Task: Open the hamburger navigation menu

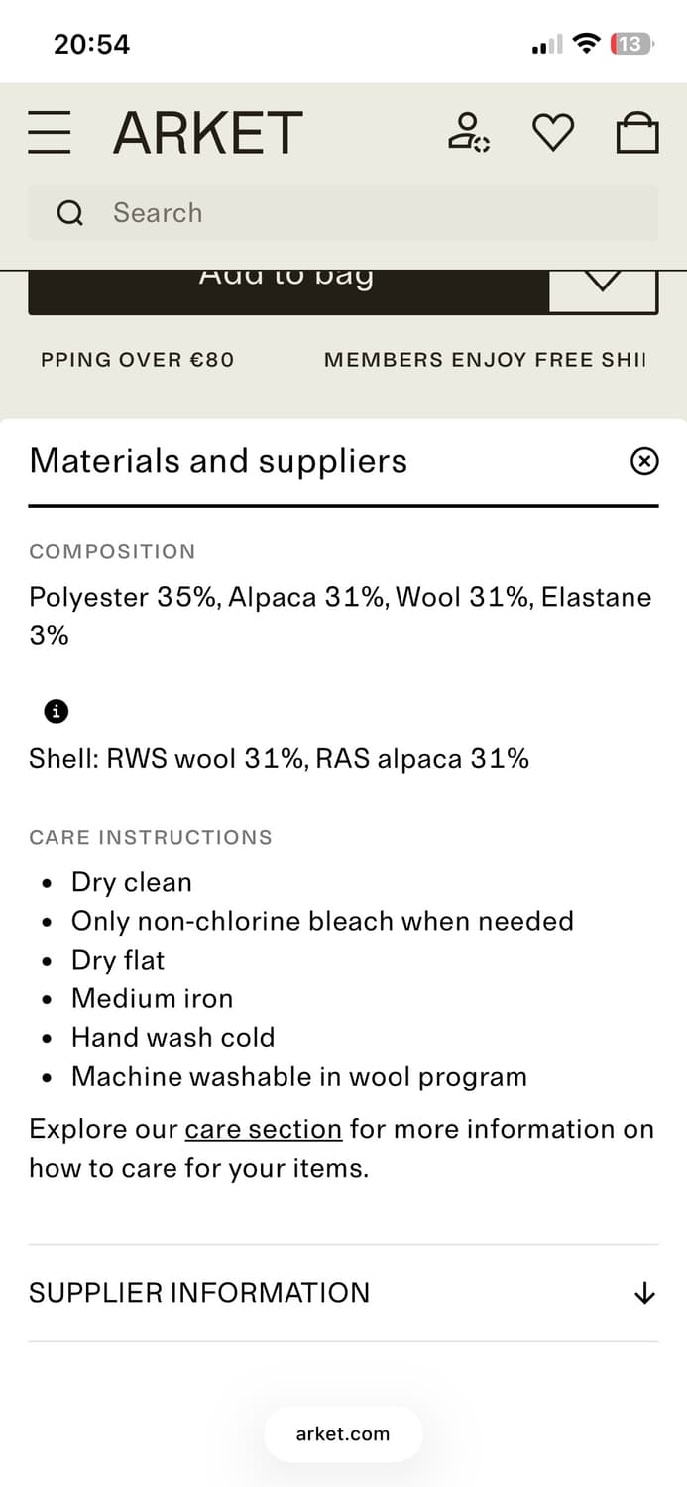Action: 50,133
